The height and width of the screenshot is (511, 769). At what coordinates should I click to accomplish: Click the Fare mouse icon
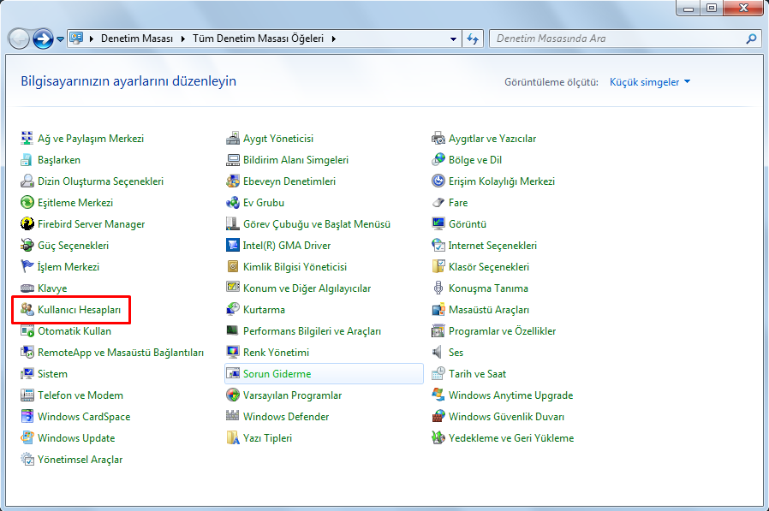coord(438,203)
